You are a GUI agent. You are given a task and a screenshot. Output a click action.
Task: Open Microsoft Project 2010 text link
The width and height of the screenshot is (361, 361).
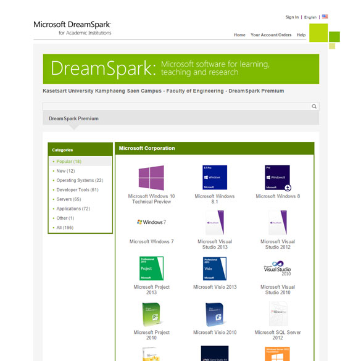pos(151,335)
